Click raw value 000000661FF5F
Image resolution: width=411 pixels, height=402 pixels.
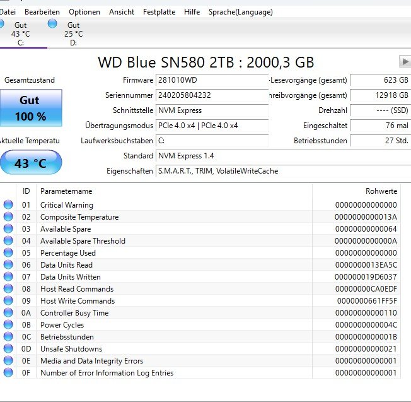(x=368, y=301)
